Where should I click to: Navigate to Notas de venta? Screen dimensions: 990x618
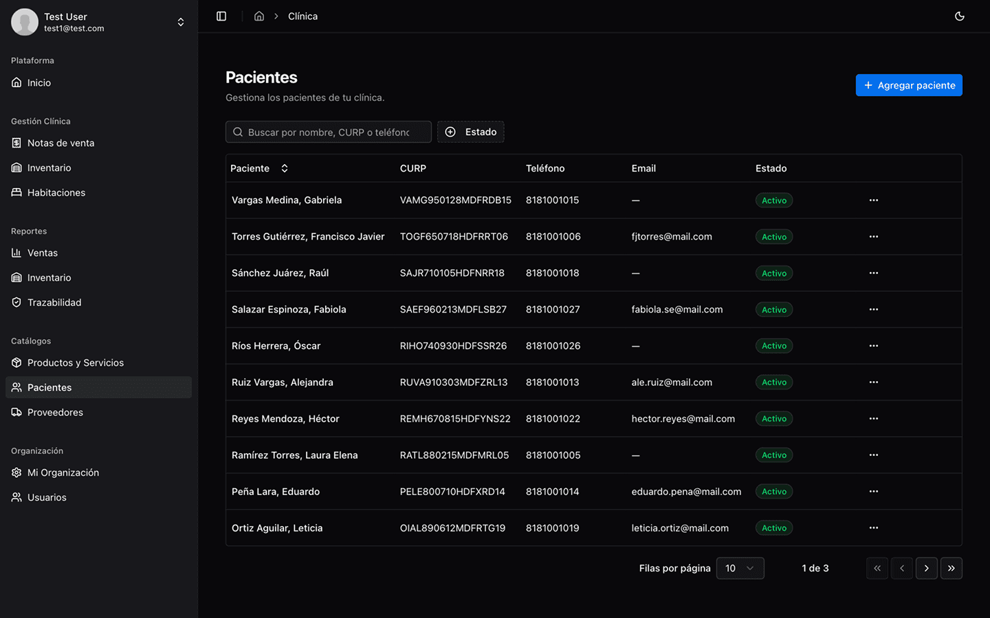[x=60, y=143]
